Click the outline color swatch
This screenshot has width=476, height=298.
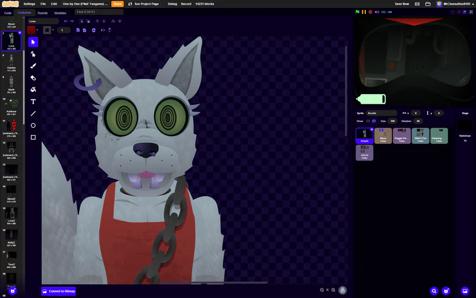click(x=47, y=30)
